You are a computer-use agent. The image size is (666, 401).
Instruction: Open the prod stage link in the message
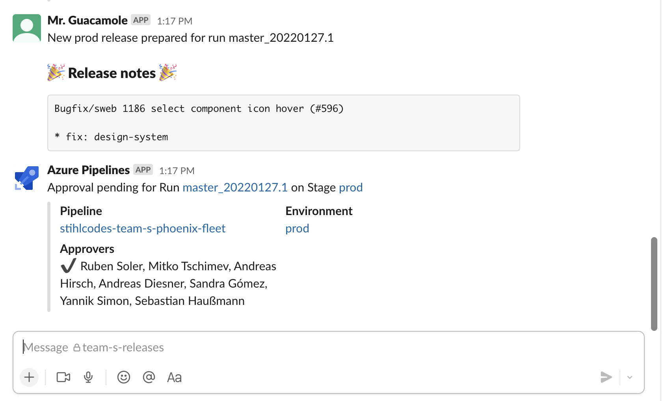click(x=351, y=188)
